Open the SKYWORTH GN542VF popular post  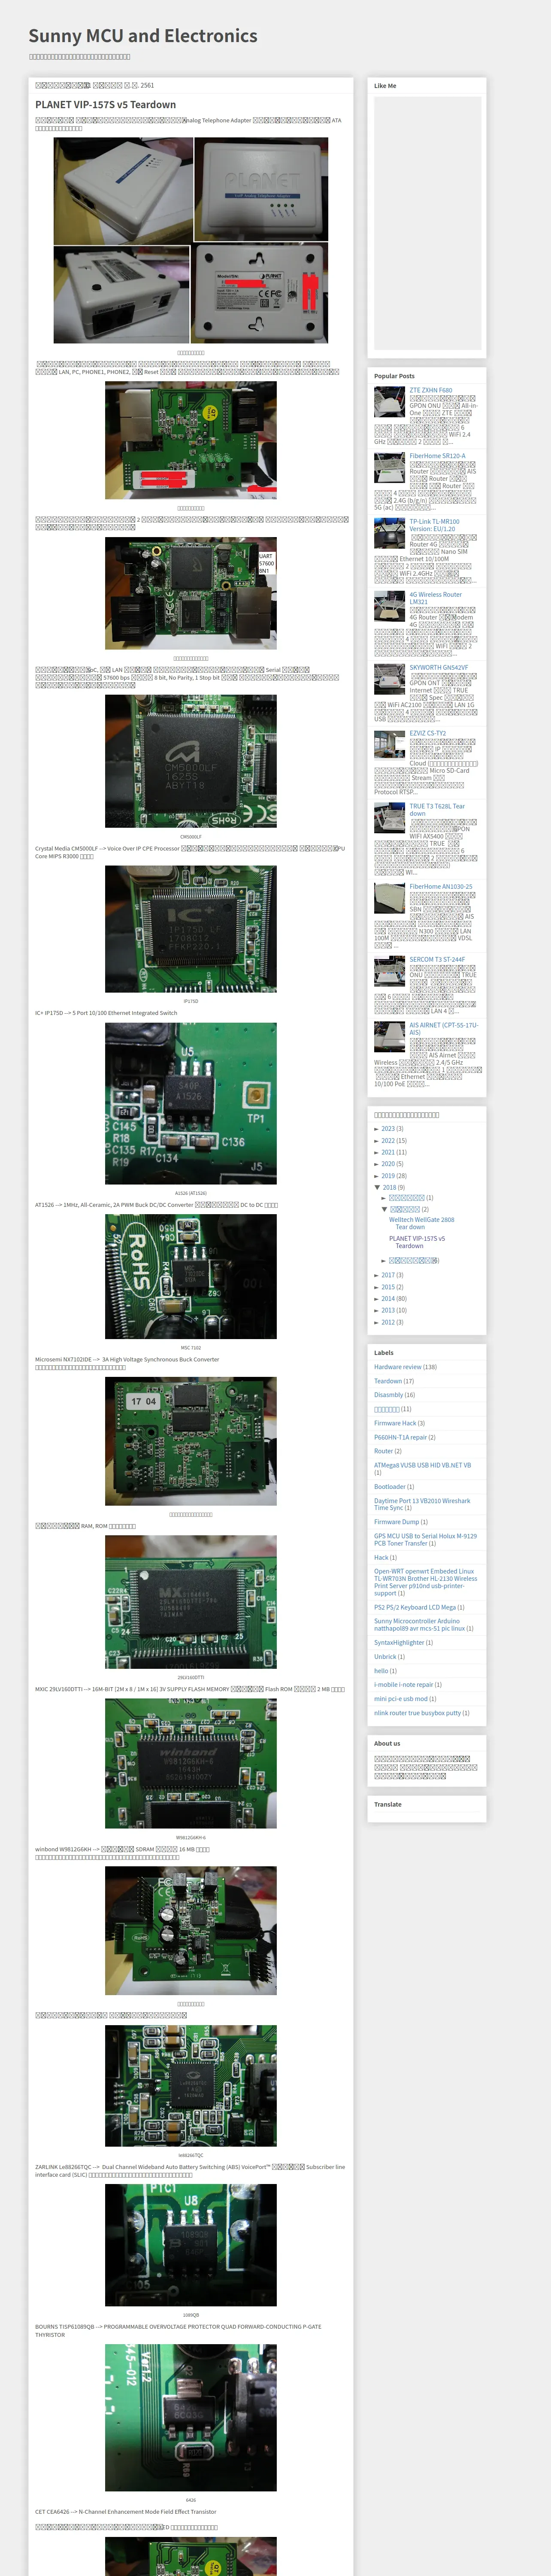[x=438, y=668]
